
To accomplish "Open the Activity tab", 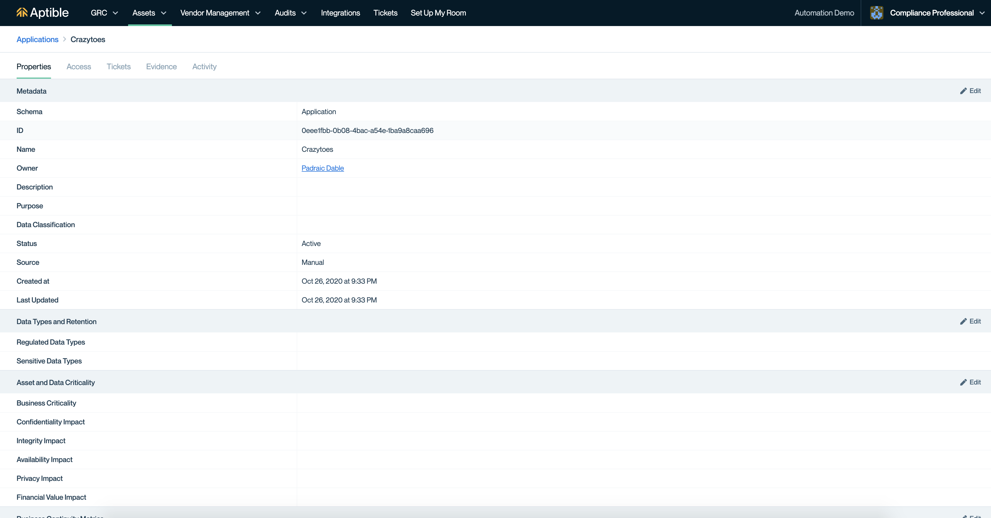I will pos(204,66).
